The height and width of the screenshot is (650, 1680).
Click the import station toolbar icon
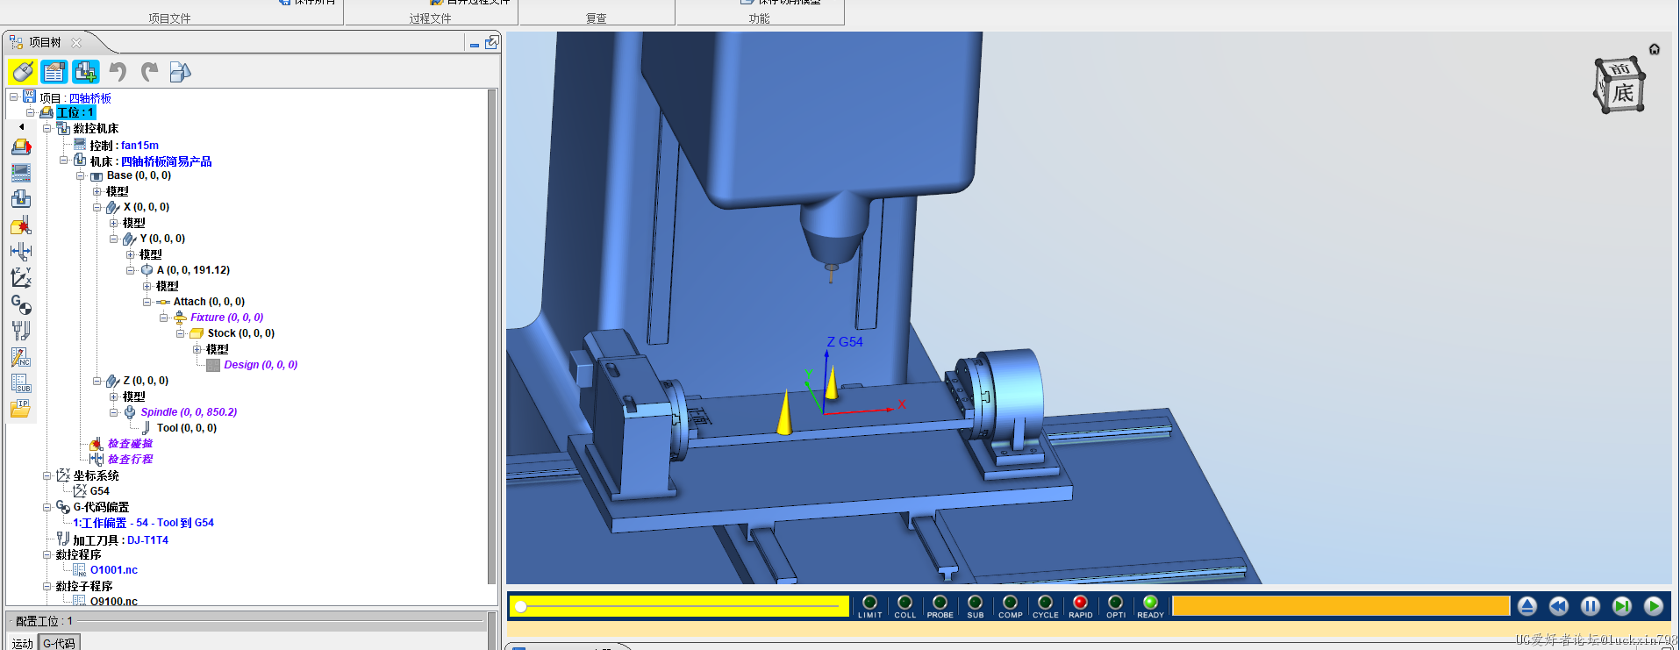pos(85,72)
